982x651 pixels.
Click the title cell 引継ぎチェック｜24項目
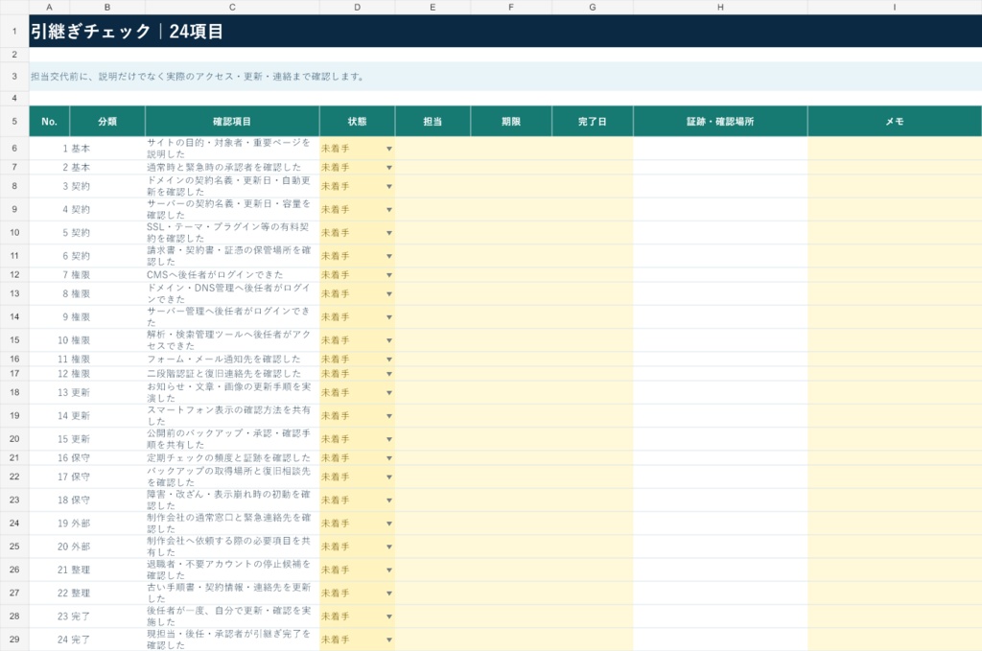coord(505,31)
